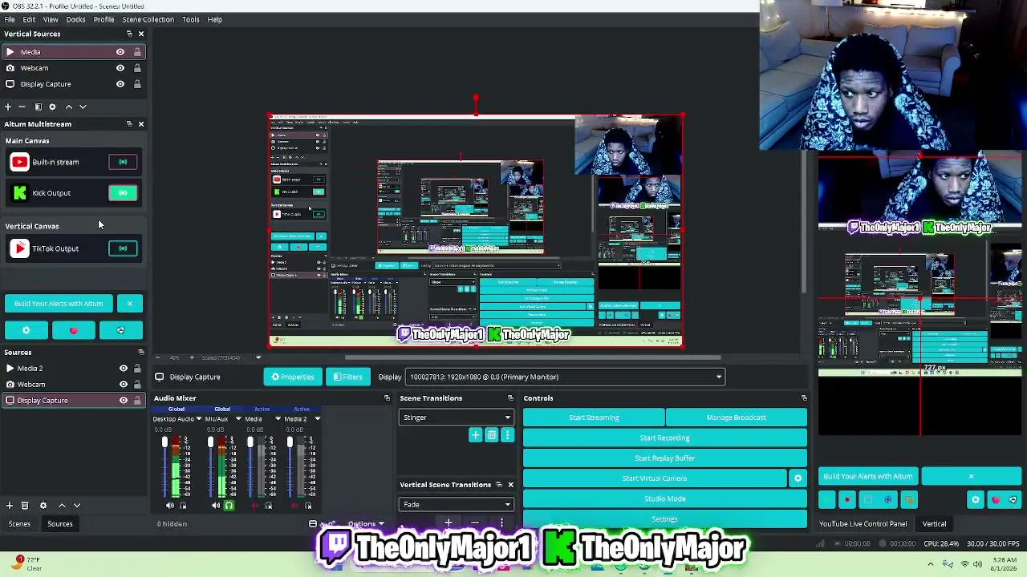Click the Aitum heart donate button

[74, 330]
